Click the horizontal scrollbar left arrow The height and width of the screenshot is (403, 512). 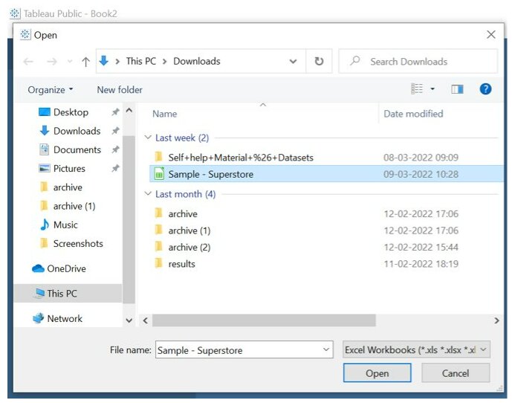146,320
